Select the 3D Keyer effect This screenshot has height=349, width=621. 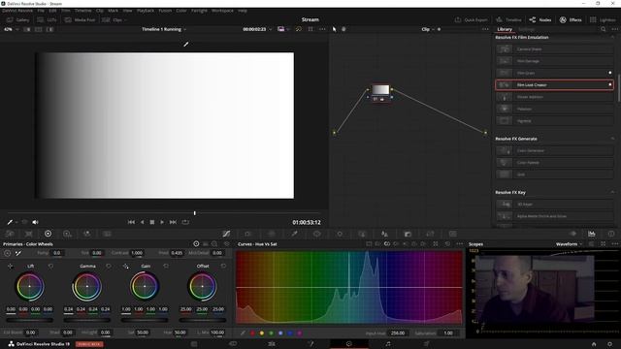pyautogui.click(x=554, y=205)
